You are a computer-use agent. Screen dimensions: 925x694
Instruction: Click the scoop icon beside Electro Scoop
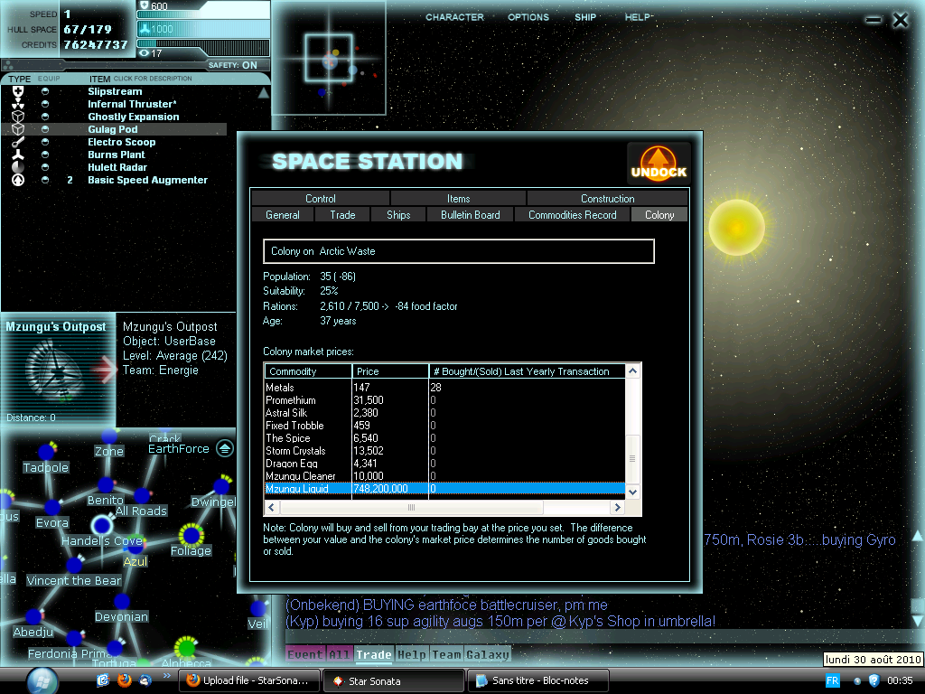18,142
